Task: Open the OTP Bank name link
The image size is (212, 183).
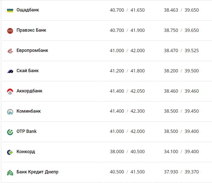Action: click(x=26, y=131)
